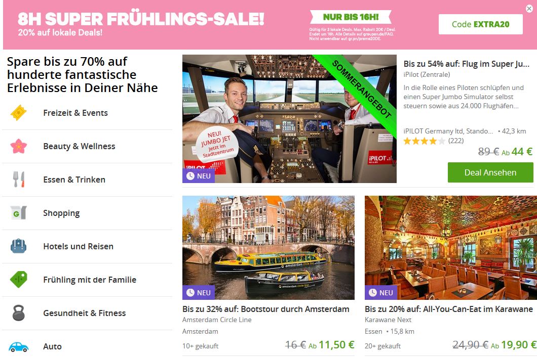Click the yellow ticket Freizeit & Events icon
This screenshot has height=357, width=537.
point(19,113)
